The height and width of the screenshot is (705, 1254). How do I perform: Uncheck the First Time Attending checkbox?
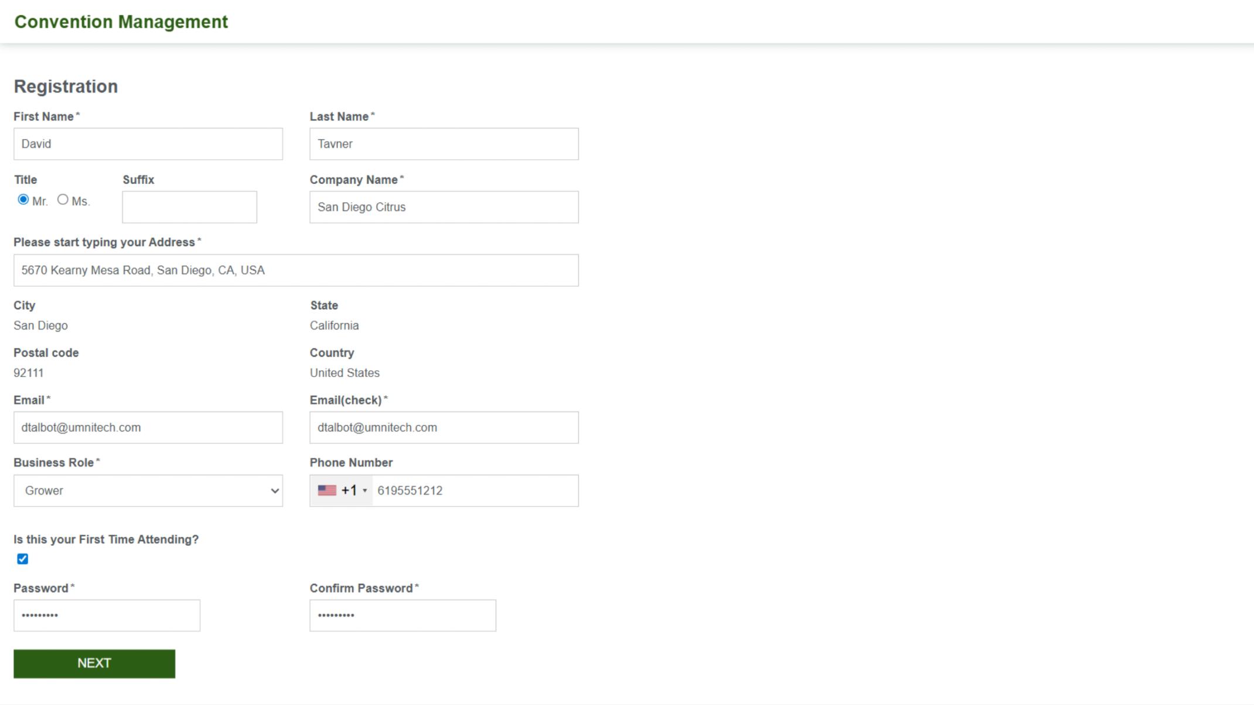pos(22,559)
